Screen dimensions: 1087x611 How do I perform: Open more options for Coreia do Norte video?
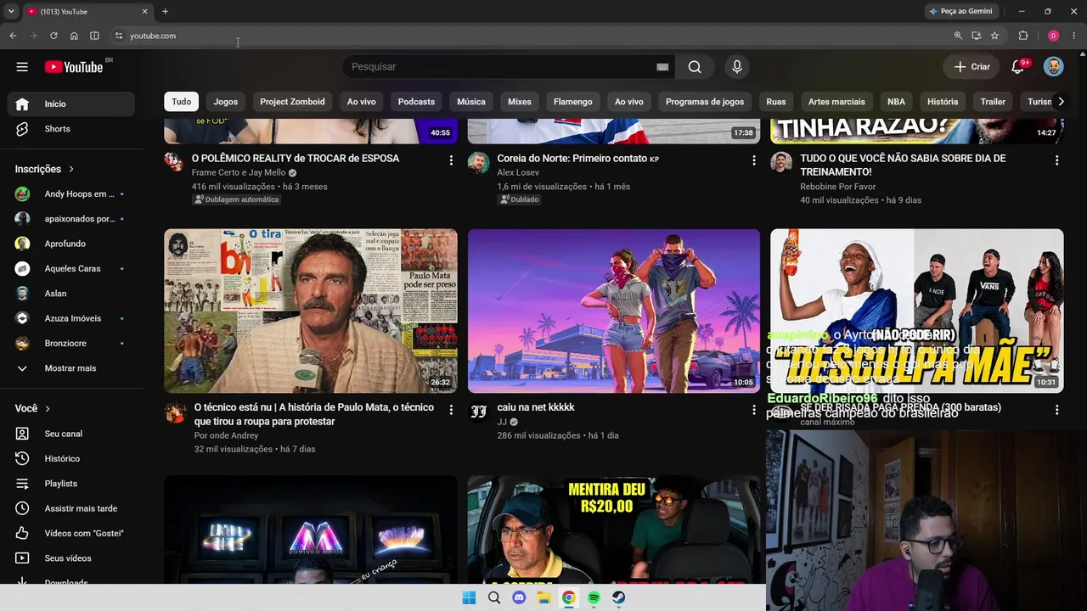click(x=754, y=160)
